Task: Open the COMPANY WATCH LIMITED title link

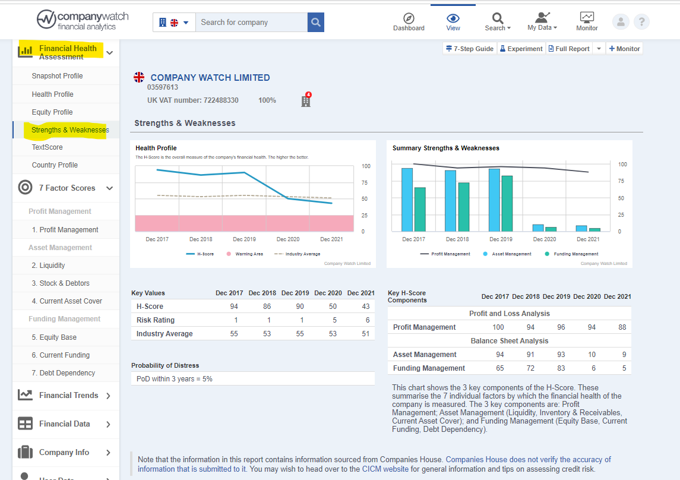Action: tap(210, 78)
